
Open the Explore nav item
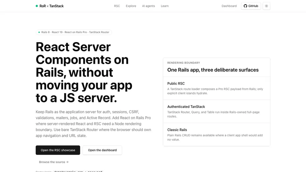[131, 6]
